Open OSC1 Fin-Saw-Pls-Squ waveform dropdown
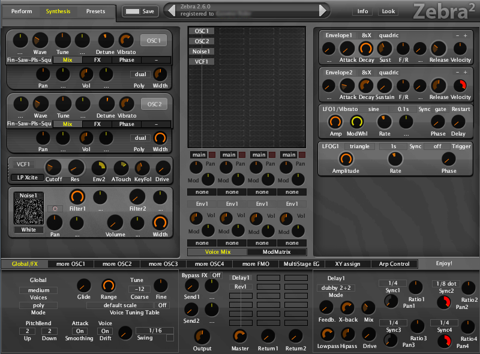Image resolution: width=480 pixels, height=354 pixels. (29, 60)
